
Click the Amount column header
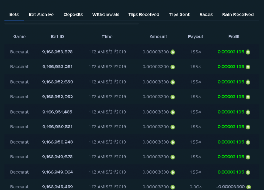(158, 37)
